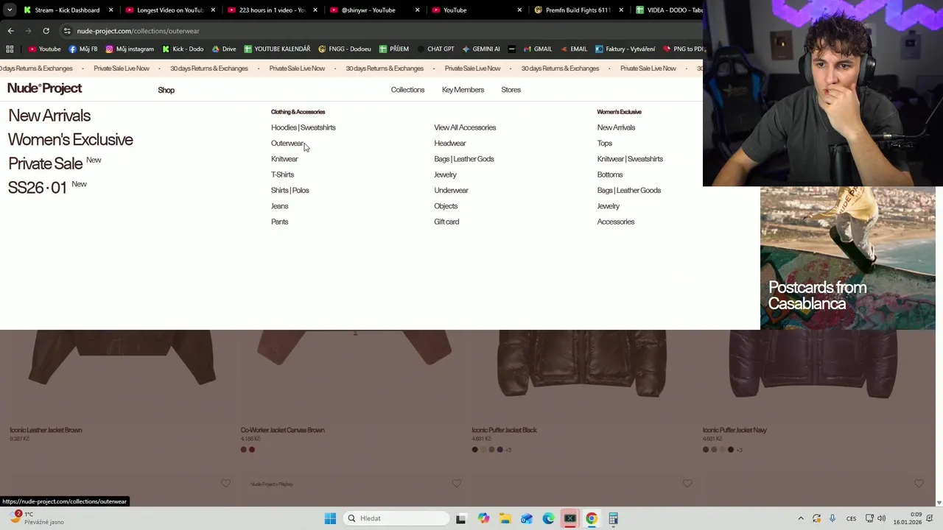This screenshot has width=943, height=530.
Task: Switch to the Stream - Kick Dashboard tab
Action: point(66,10)
